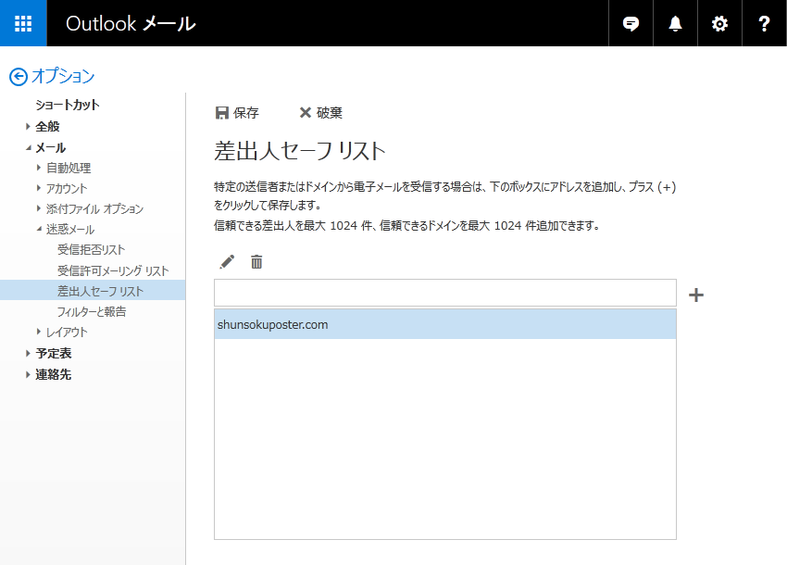Open the app launcher grid

23,23
